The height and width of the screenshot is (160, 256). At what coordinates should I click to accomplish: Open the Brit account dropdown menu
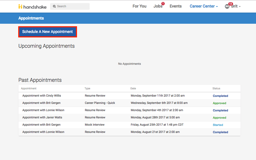[x=236, y=6]
